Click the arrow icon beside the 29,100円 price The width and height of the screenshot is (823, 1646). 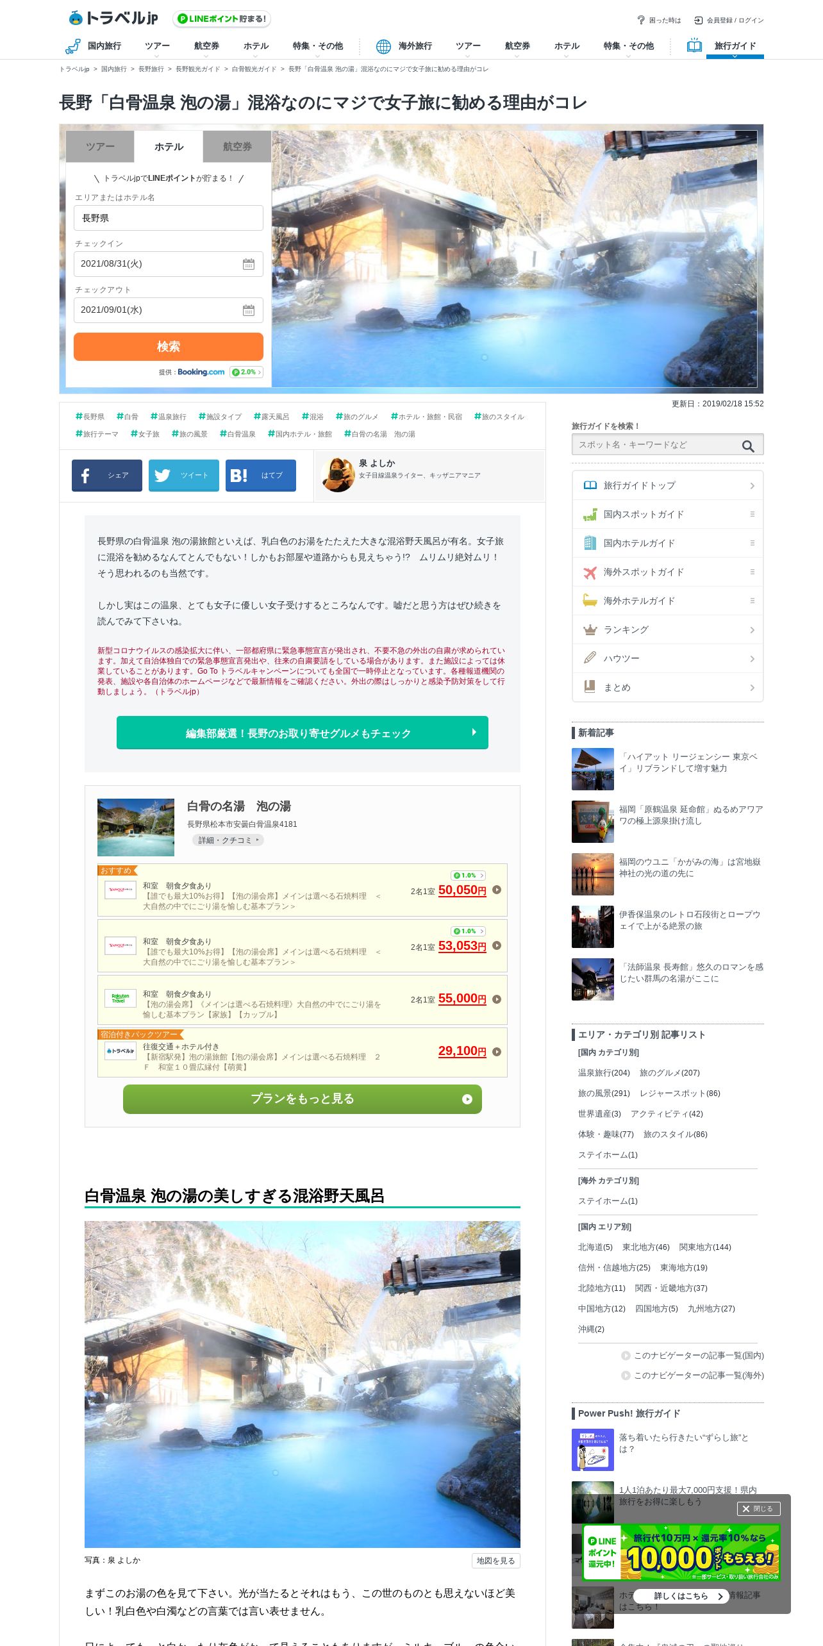[x=497, y=1052]
